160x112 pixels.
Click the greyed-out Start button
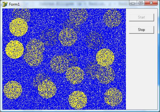[141, 17]
